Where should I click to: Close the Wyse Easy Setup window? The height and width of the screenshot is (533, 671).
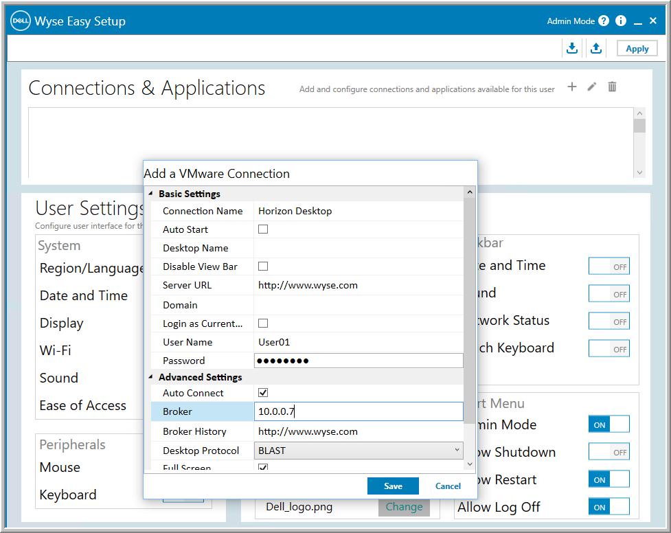click(x=653, y=21)
